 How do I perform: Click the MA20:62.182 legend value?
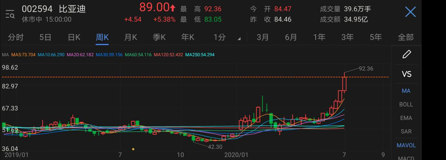[80, 55]
